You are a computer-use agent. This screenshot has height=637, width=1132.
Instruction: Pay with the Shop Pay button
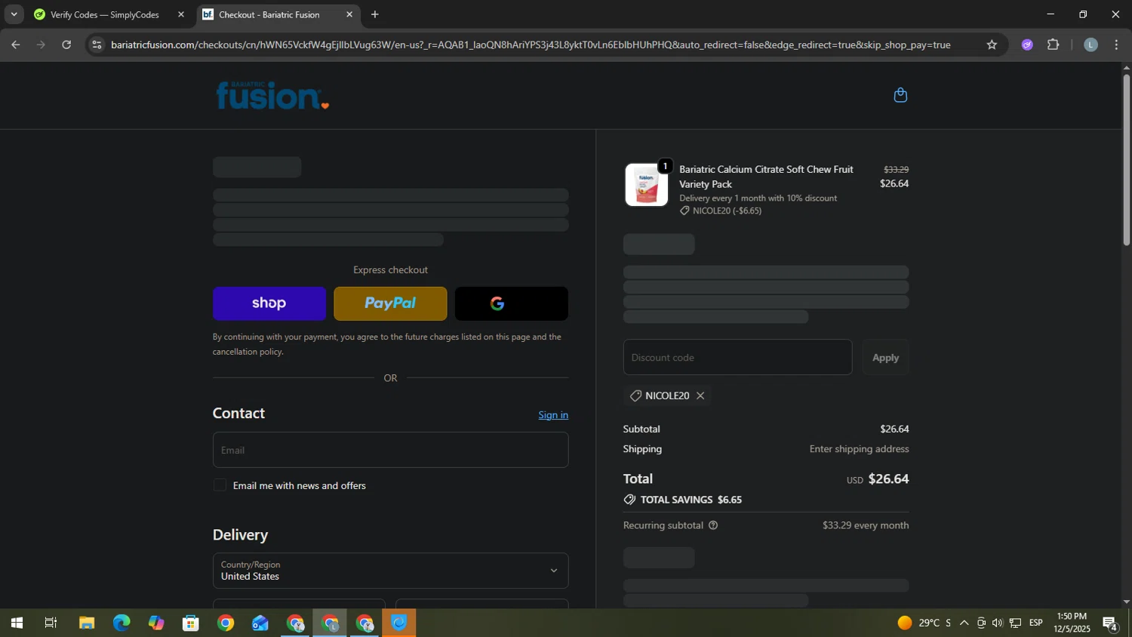point(269,303)
